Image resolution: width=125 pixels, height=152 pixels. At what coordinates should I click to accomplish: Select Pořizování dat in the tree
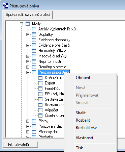(x=50, y=126)
